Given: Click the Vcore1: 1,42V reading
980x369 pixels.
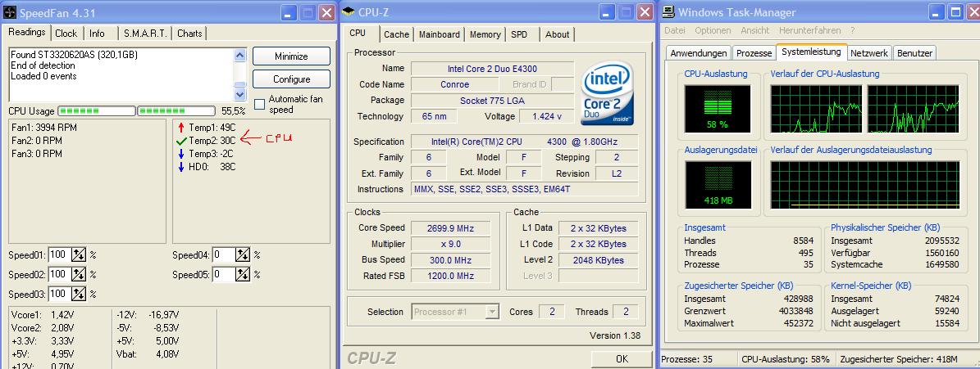Looking at the screenshot, I should pyautogui.click(x=43, y=315).
